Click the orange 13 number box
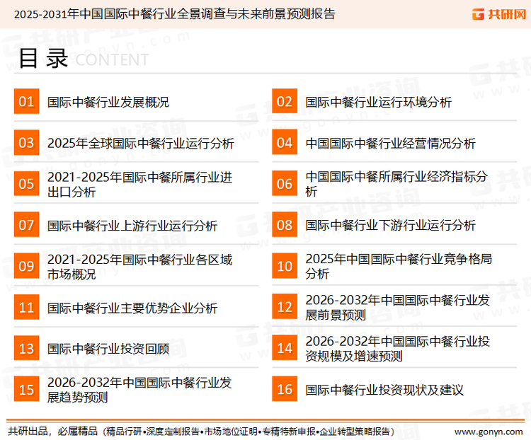Viewport: 531px width, 440px height. (26, 348)
